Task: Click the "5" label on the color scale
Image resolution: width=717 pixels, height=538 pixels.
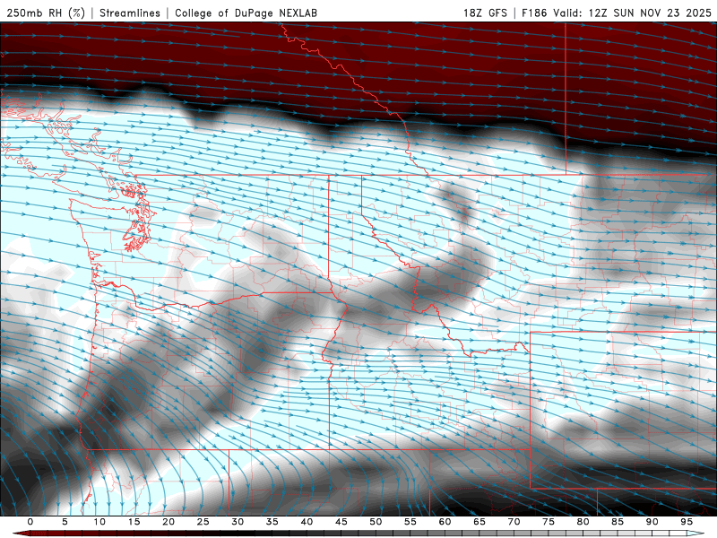Action: pos(65,522)
